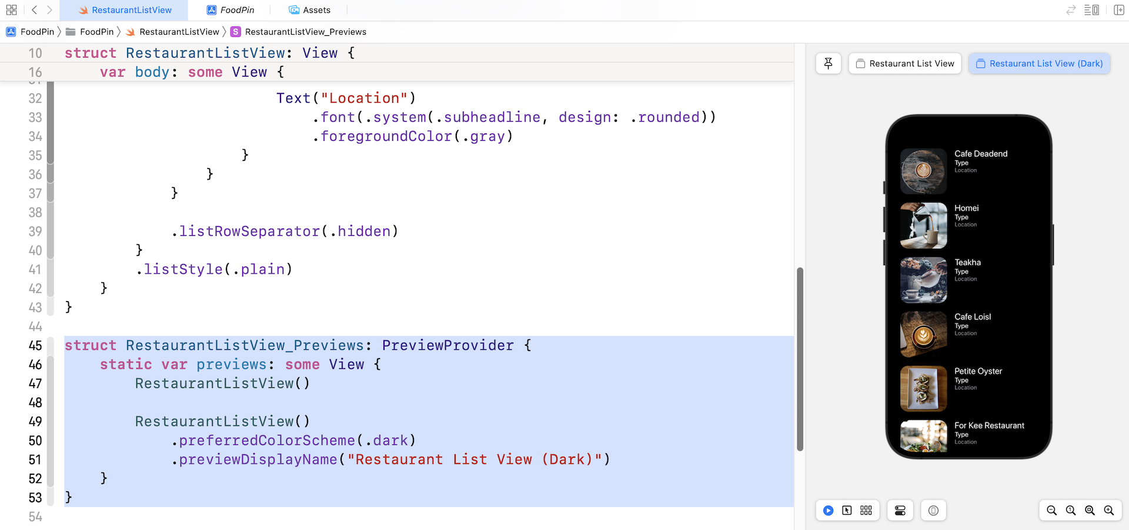
Task: Click the add editor on right icon
Action: click(x=1118, y=10)
